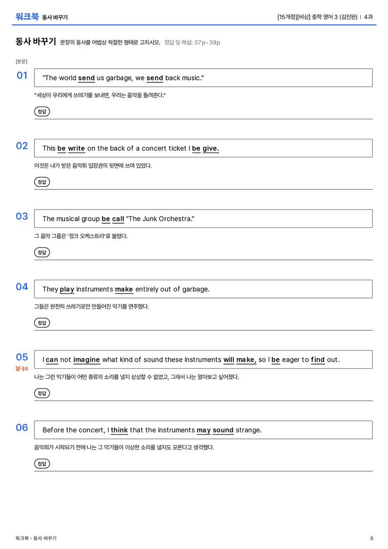Click the blue question number 06

[x=22, y=427]
